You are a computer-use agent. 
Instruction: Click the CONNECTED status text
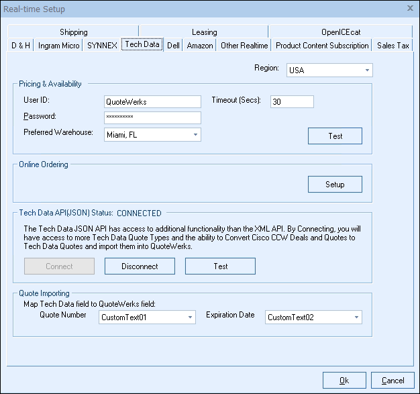pos(139,213)
